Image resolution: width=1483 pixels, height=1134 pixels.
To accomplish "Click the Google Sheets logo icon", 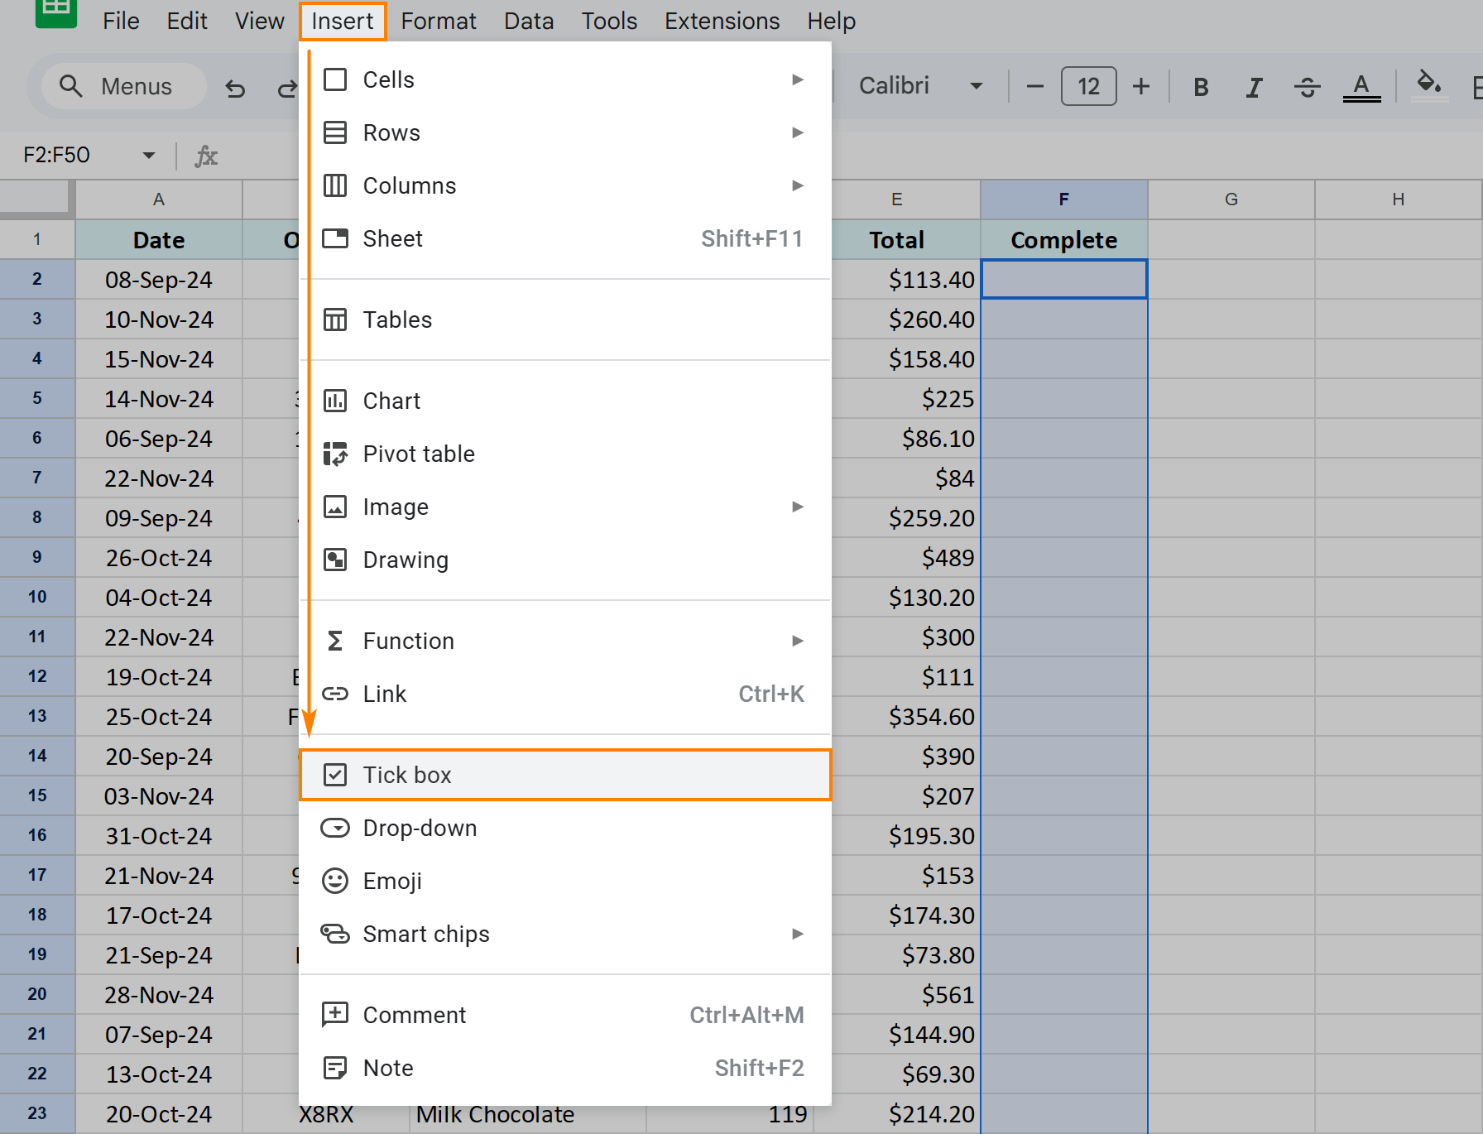I will (56, 12).
